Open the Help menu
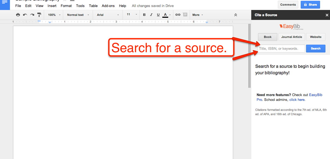The width and height of the screenshot is (330, 159). click(x=123, y=6)
